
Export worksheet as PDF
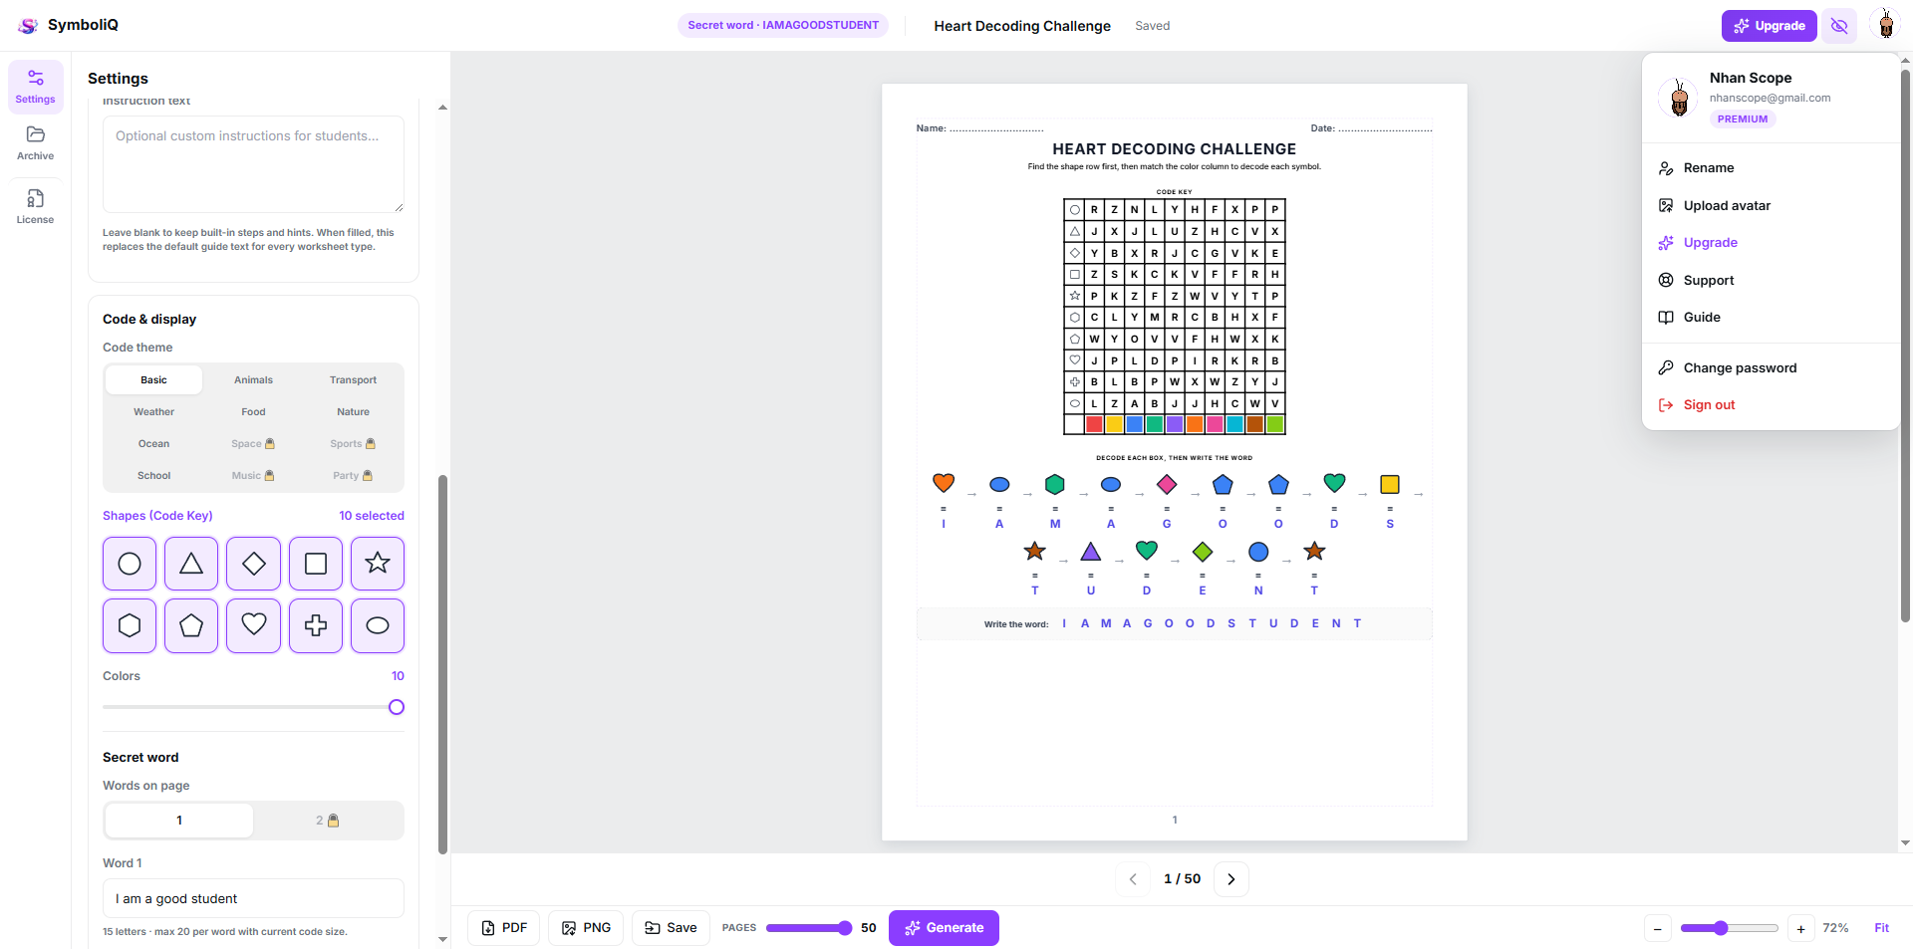tap(504, 928)
